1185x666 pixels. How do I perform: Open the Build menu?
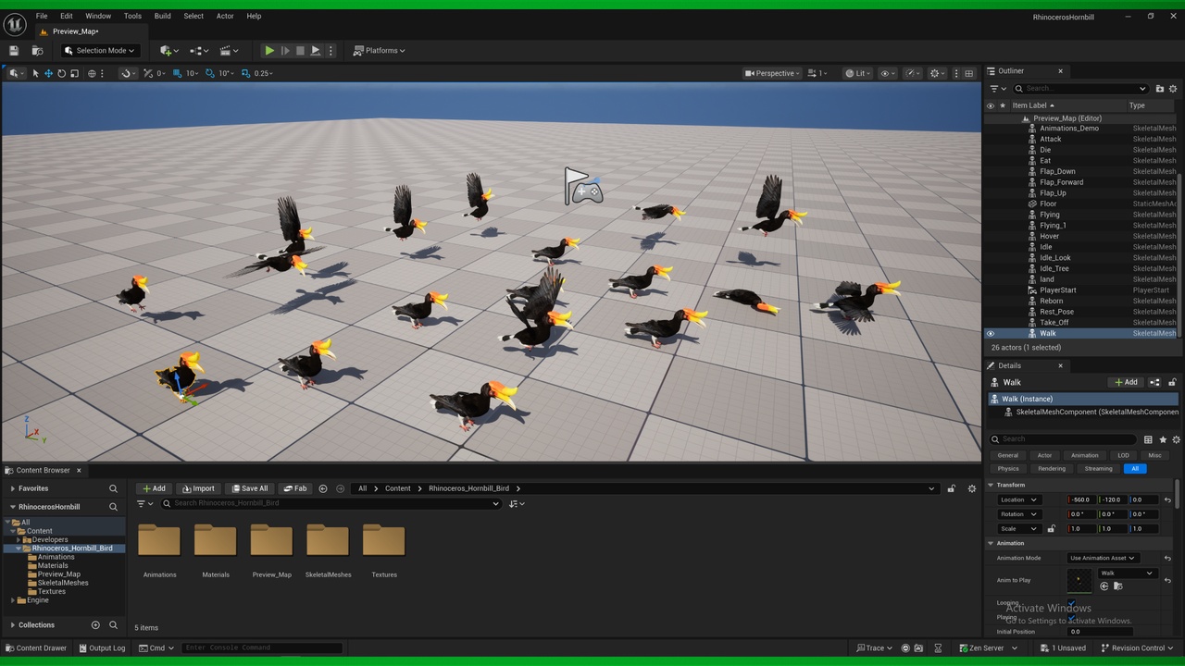pos(163,16)
